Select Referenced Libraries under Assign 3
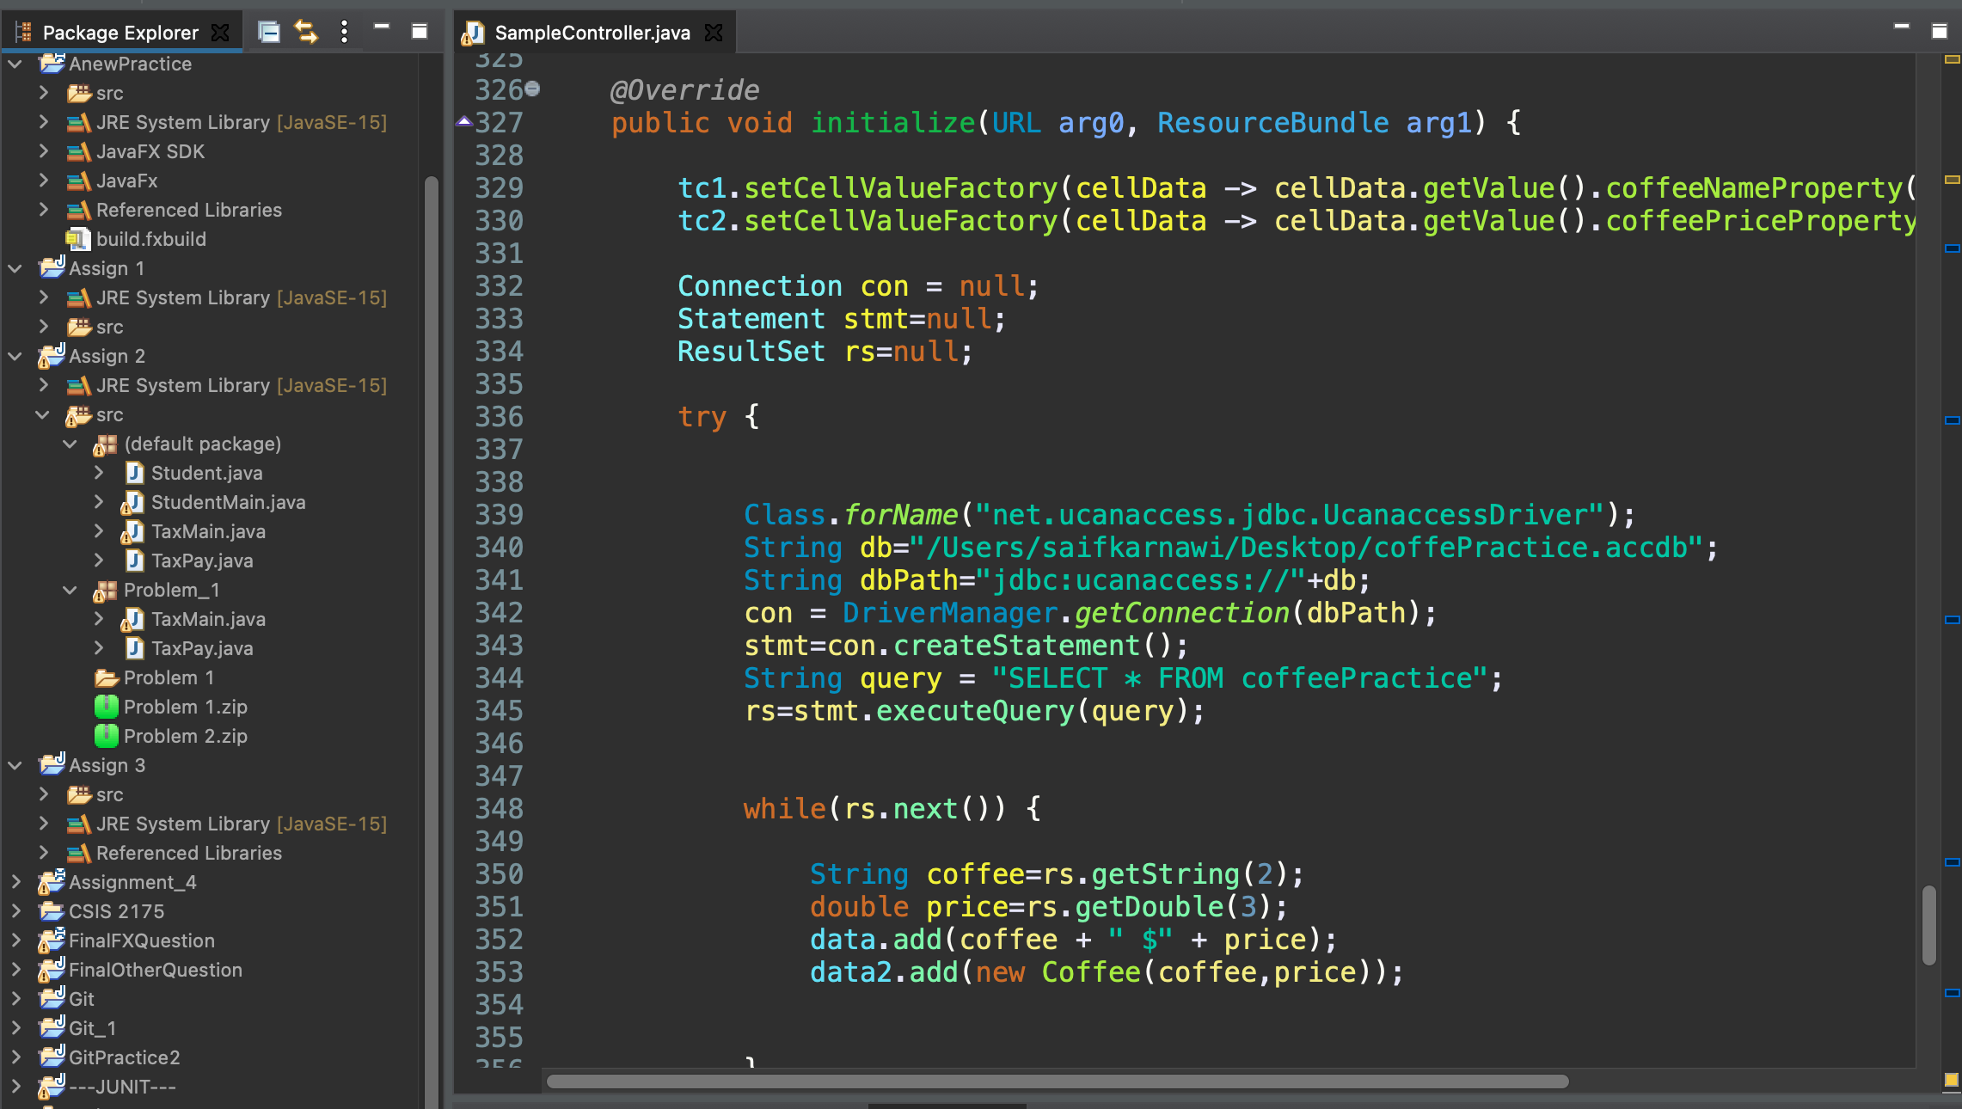1962x1109 pixels. coord(188,853)
